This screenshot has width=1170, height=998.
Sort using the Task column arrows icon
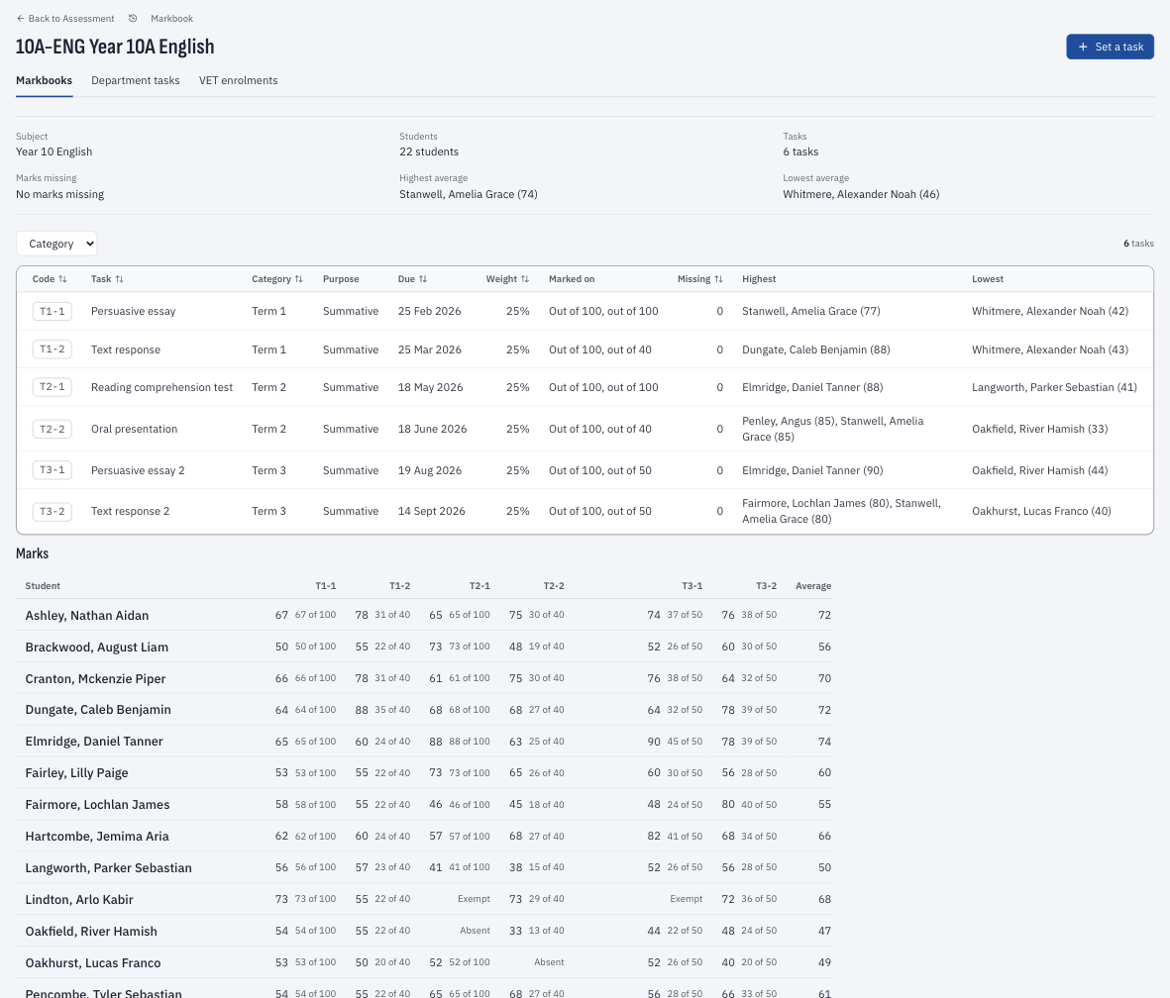[x=120, y=279]
